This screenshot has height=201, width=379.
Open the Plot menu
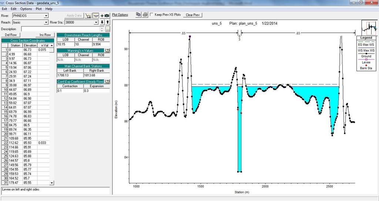pyautogui.click(x=38, y=9)
